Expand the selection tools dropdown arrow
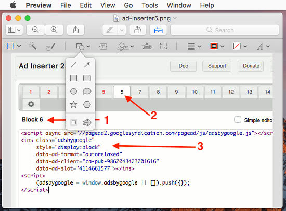Viewport: 286px width, 211px height. coord(19,46)
